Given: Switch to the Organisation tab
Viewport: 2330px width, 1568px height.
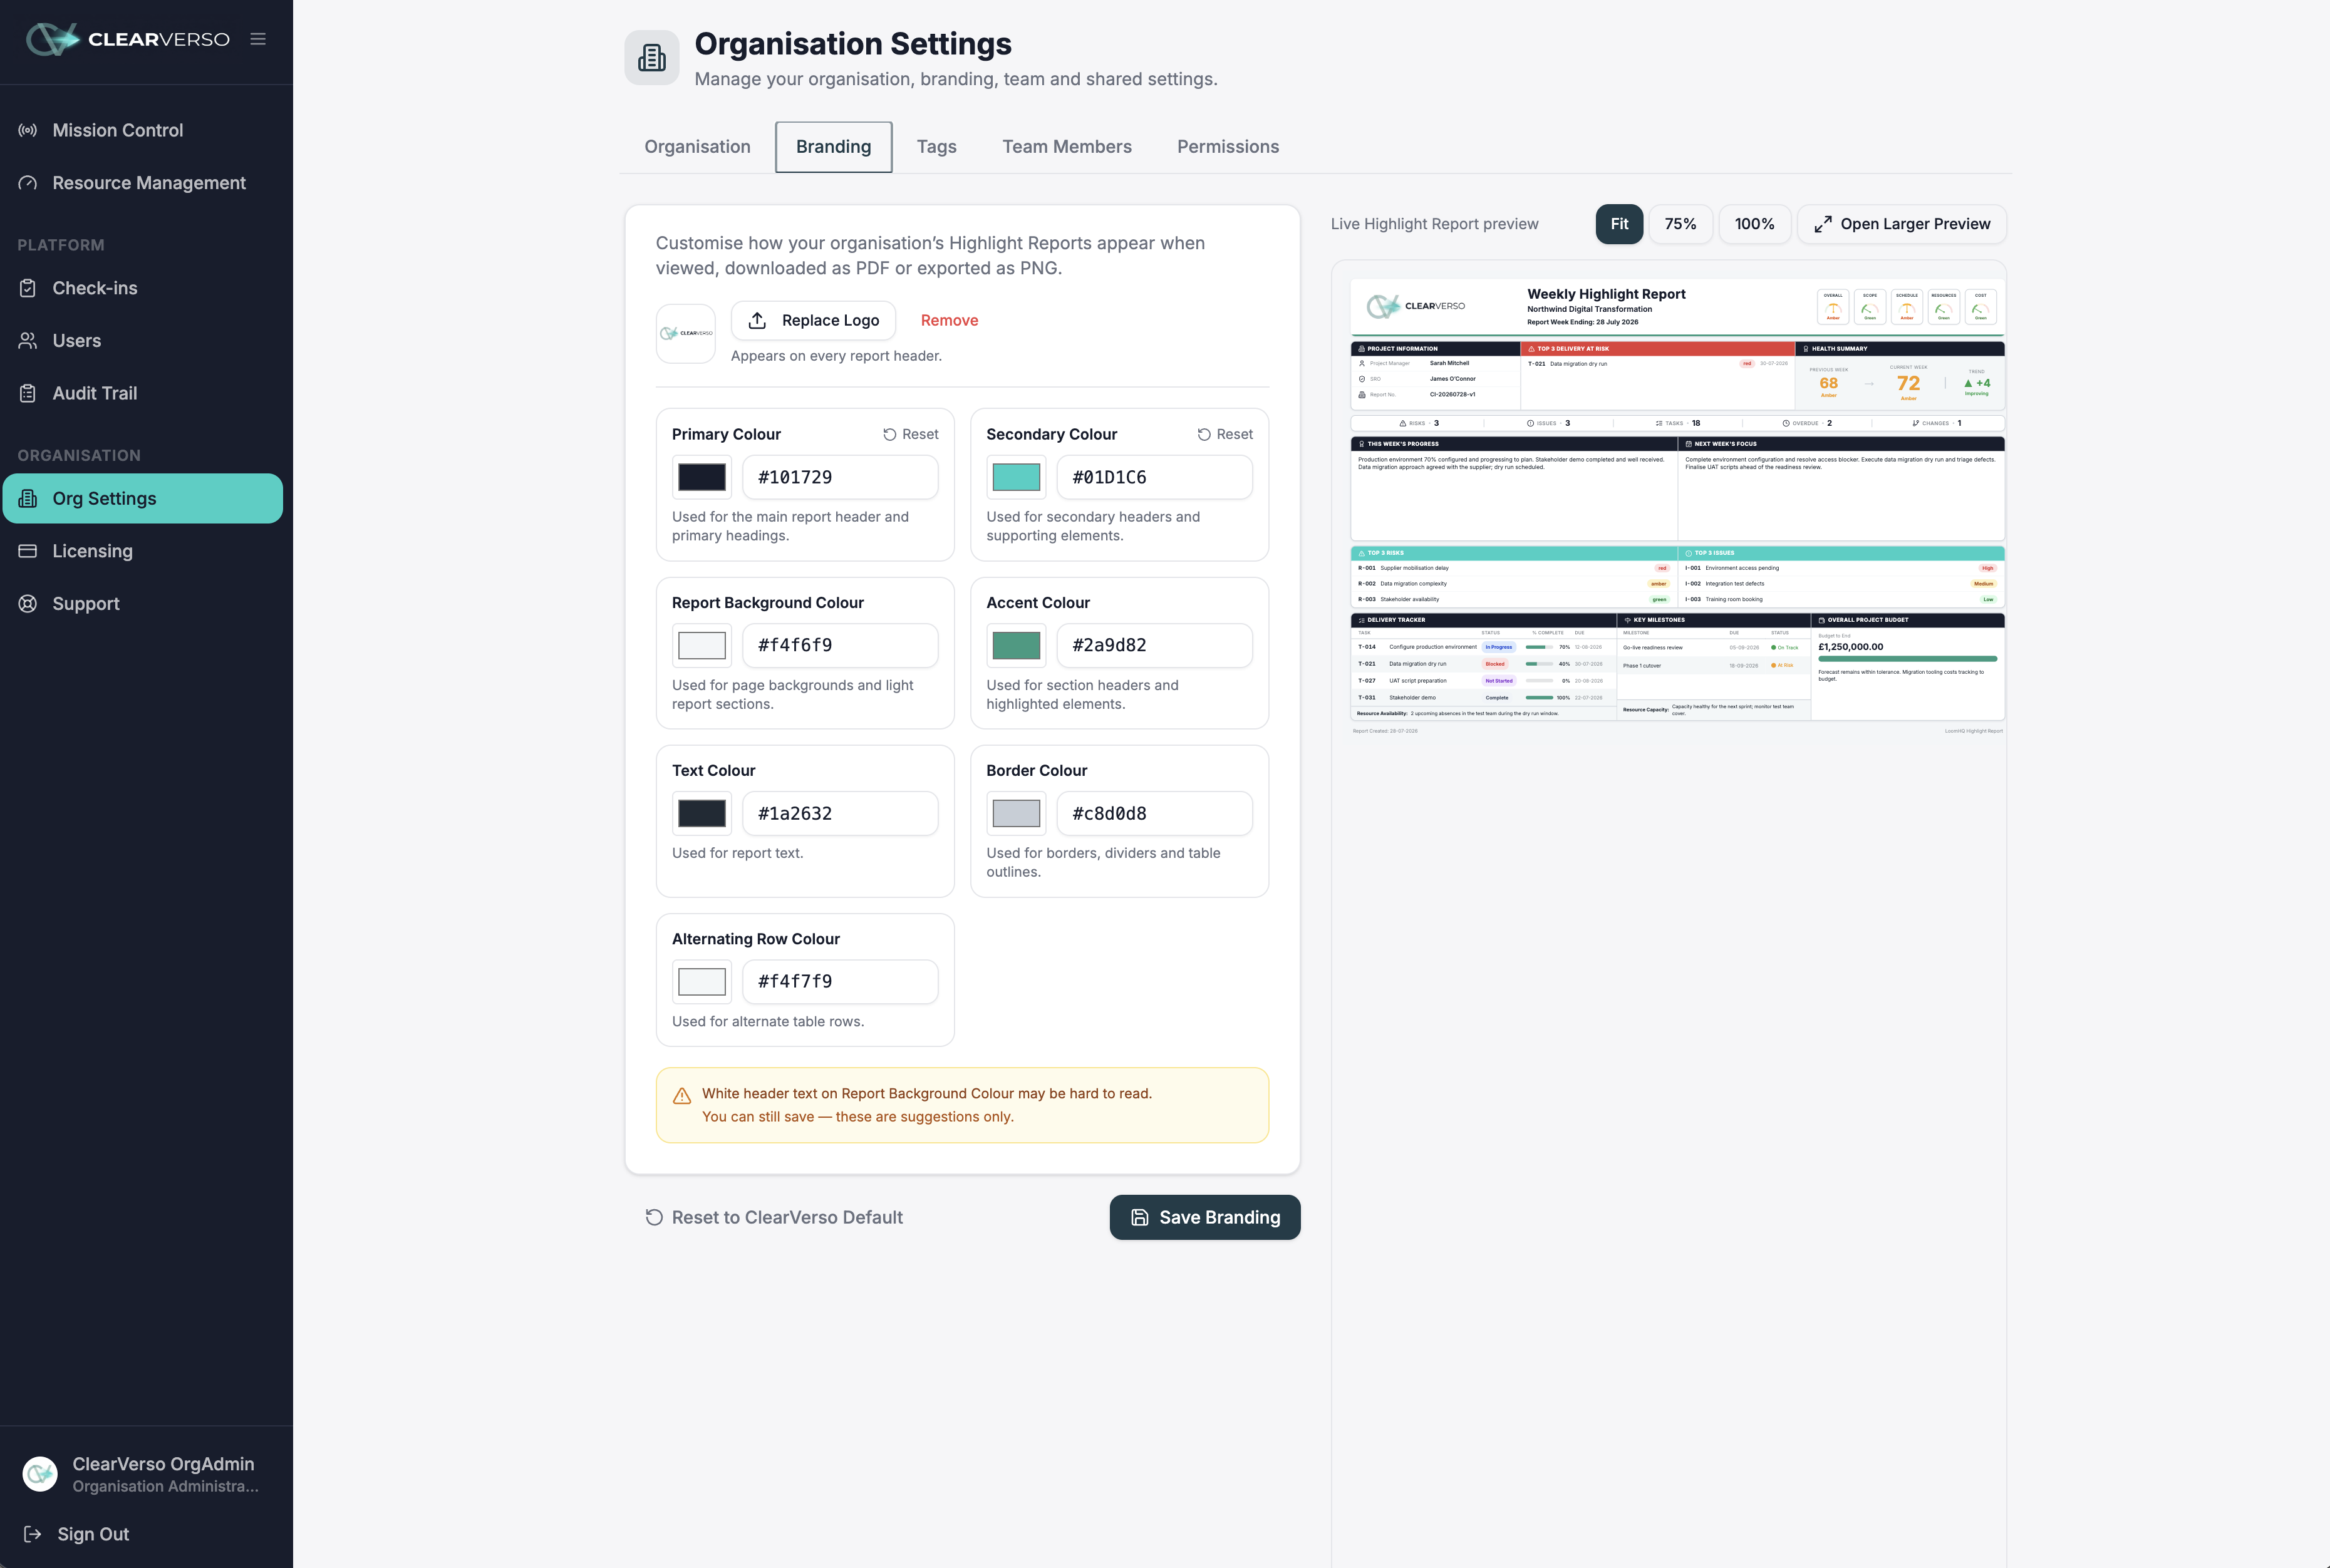Looking at the screenshot, I should pos(697,147).
